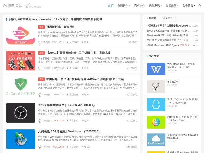
Task: Click the AdGuard shield thumbnail
Action: click(x=21, y=86)
